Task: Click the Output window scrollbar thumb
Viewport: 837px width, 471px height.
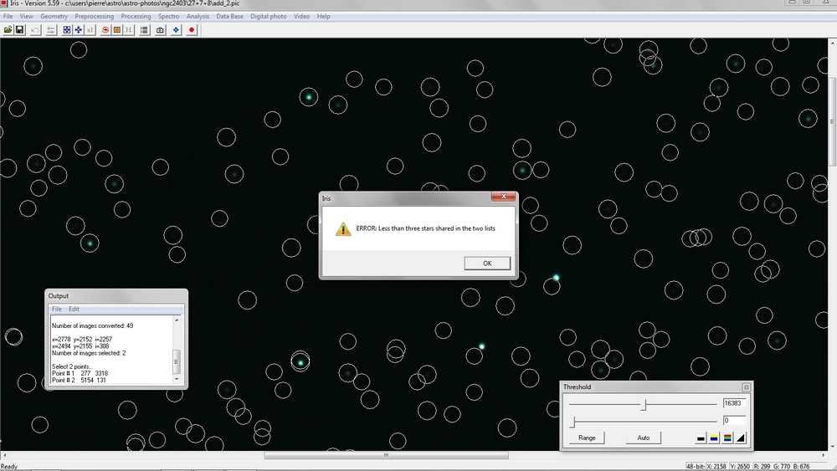Action: tap(177, 361)
